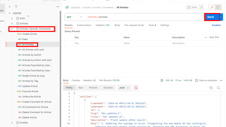Open query params column options ellipsis
This screenshot has height=127, width=226.
(206, 37)
